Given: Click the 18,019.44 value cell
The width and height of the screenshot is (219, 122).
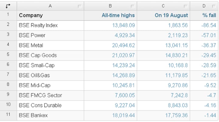Looking at the screenshot, I should [110, 116].
